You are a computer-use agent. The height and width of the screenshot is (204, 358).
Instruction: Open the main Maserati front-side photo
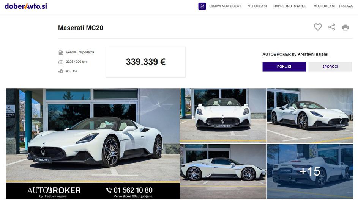[93, 144]
